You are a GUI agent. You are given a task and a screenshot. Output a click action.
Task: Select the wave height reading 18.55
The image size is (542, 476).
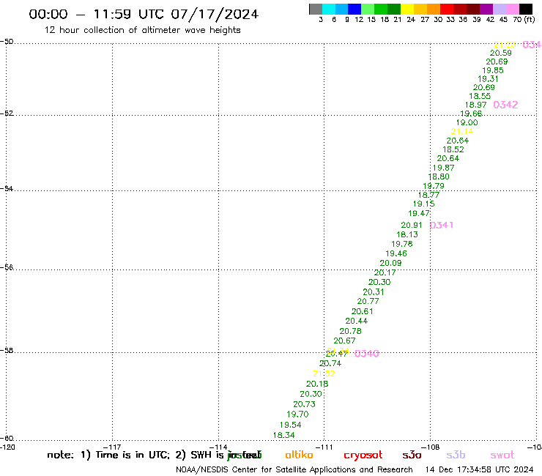pos(480,96)
